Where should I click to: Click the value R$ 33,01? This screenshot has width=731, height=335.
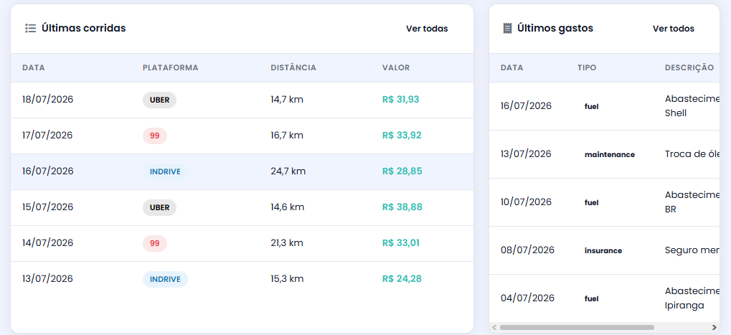point(400,242)
